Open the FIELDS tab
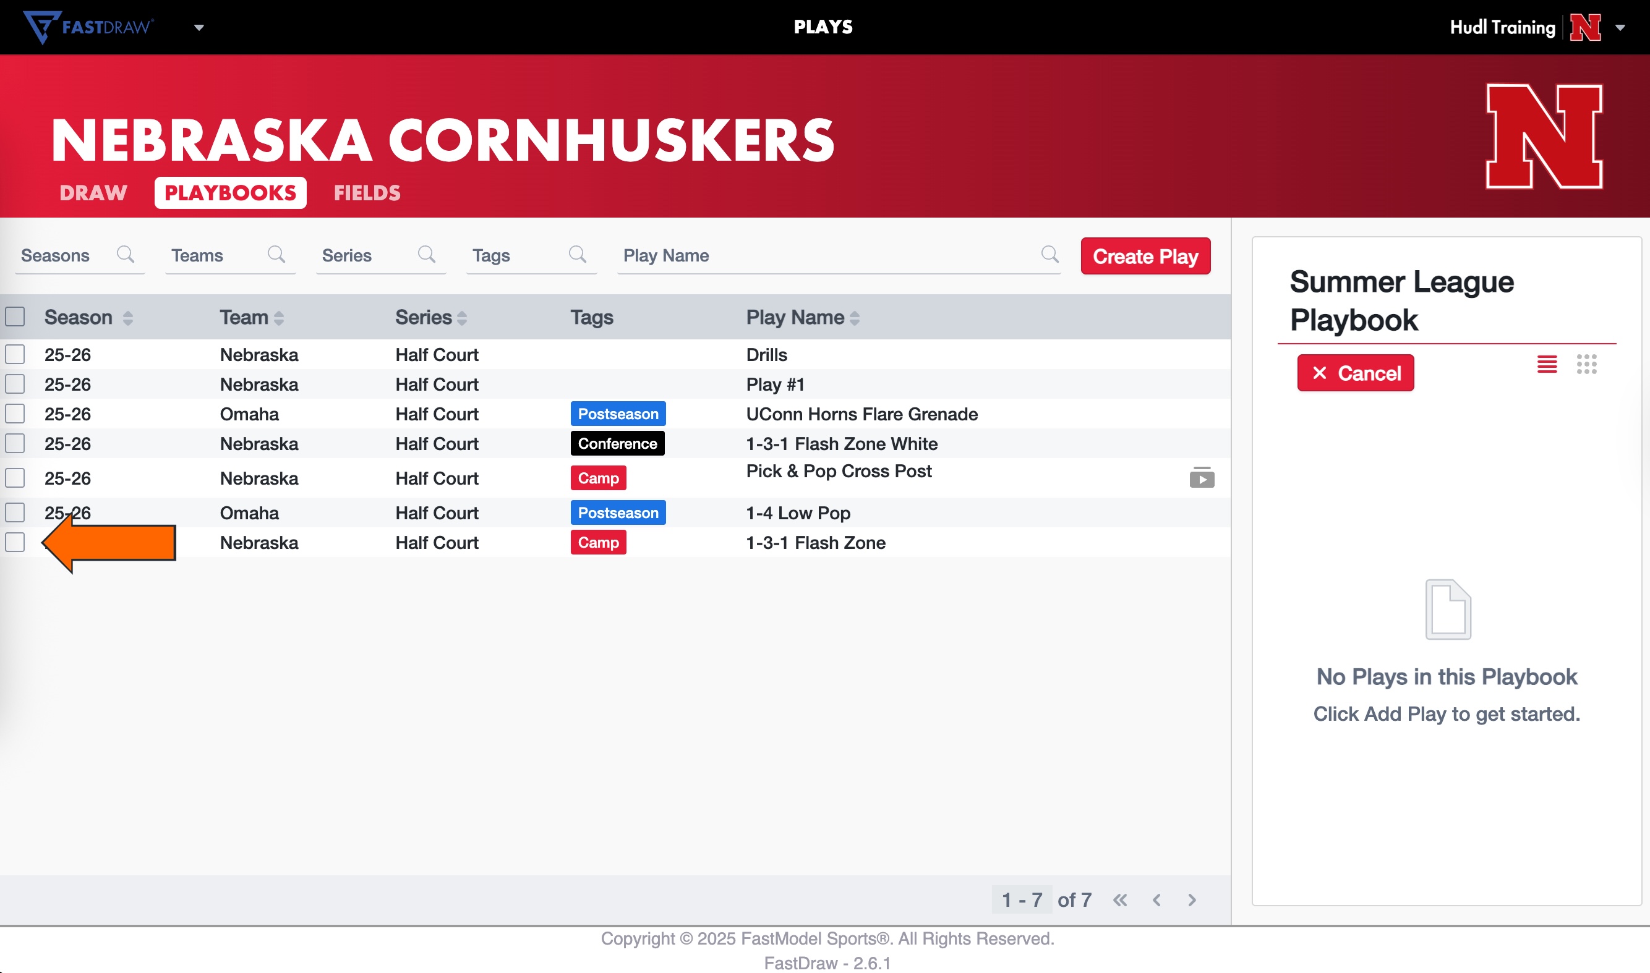 click(367, 193)
